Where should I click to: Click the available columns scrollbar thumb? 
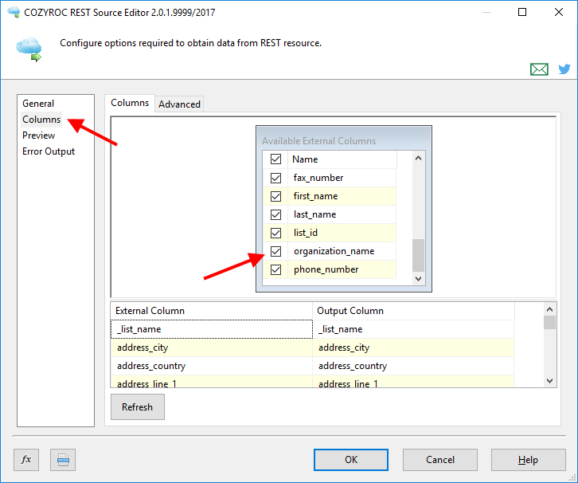[419, 255]
